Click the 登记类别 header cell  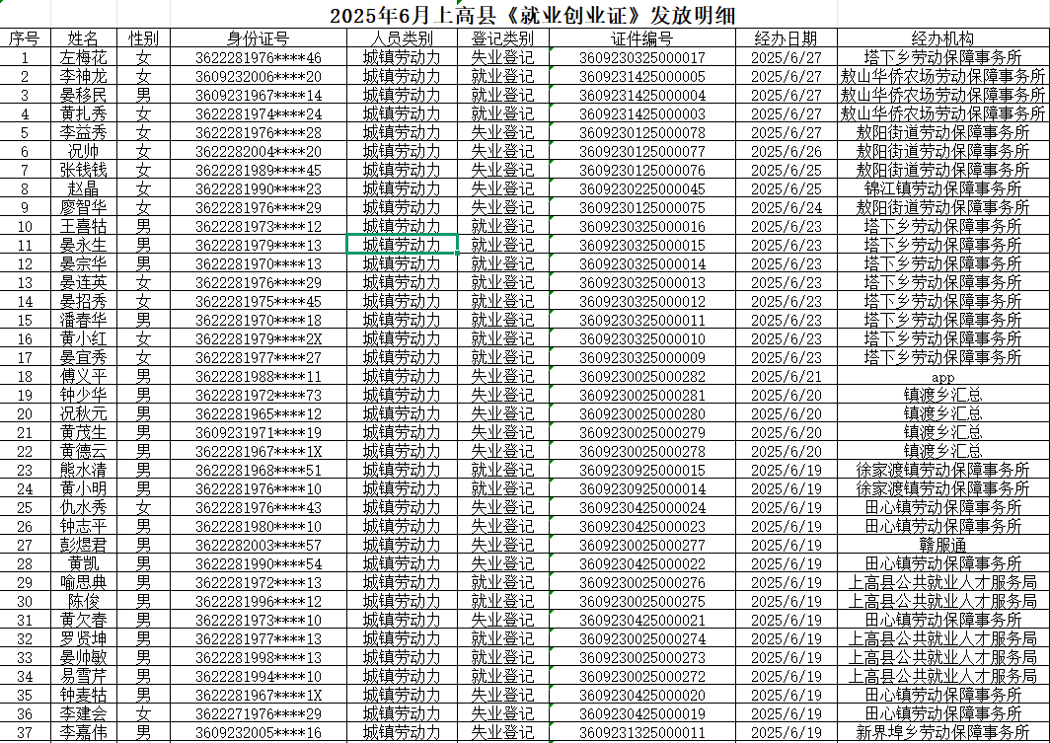(502, 38)
